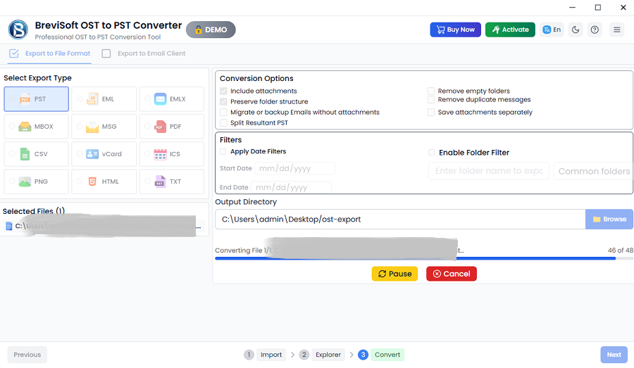Select EML radio button
634x368 pixels.
click(x=80, y=99)
